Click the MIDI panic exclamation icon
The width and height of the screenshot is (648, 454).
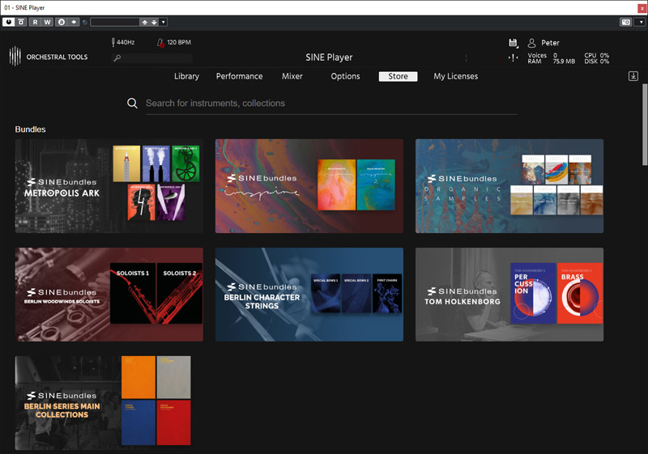pyautogui.click(x=512, y=57)
